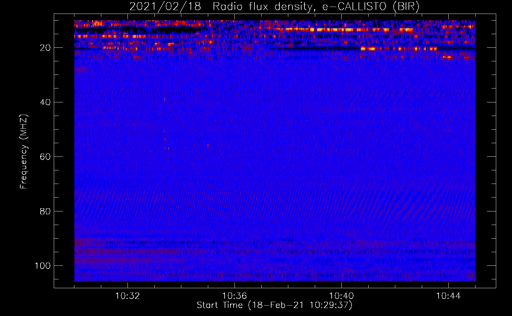The height and width of the screenshot is (316, 512).
Task: Click the 100 frequency tick label
Action: tap(43, 266)
